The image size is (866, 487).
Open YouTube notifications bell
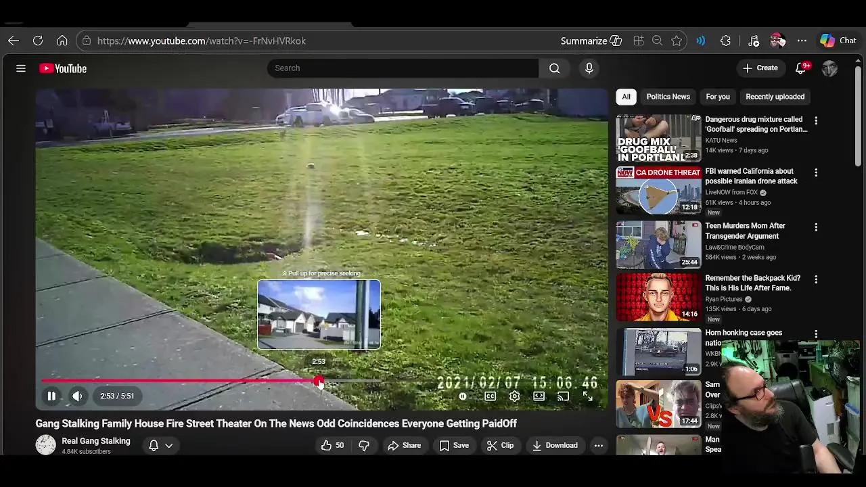tap(802, 68)
